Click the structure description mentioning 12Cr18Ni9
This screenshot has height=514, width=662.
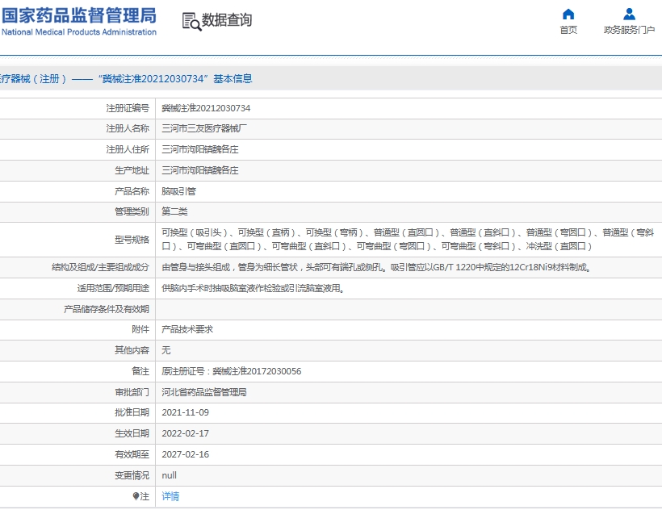pyautogui.click(x=376, y=268)
